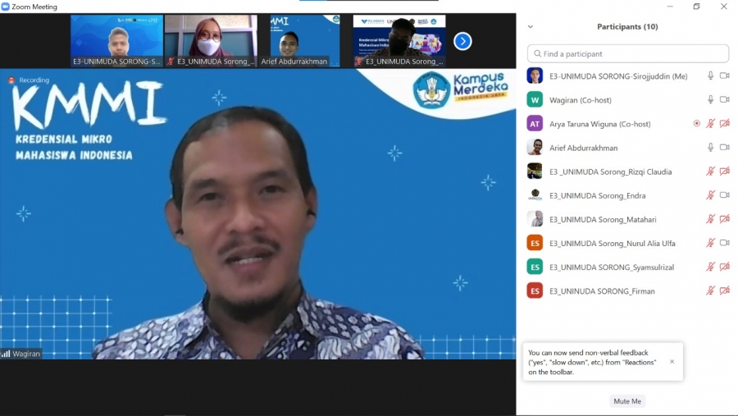
Task: Select participant E3 _UNIMUDA Sorong_Rizqi Claudia
Action: [x=610, y=172]
